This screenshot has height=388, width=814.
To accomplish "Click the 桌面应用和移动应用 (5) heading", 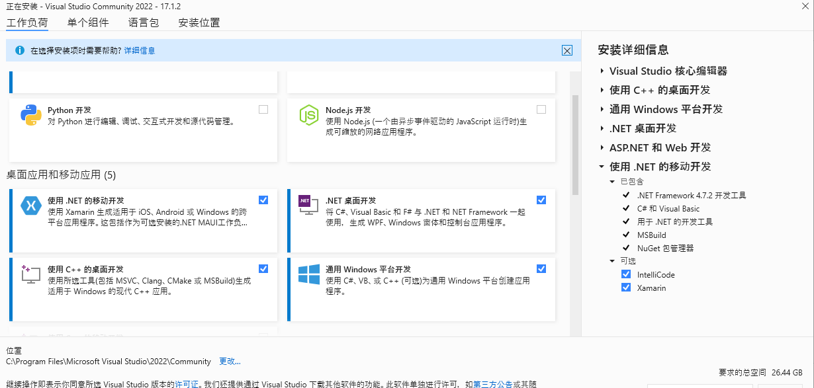I will tap(61, 175).
